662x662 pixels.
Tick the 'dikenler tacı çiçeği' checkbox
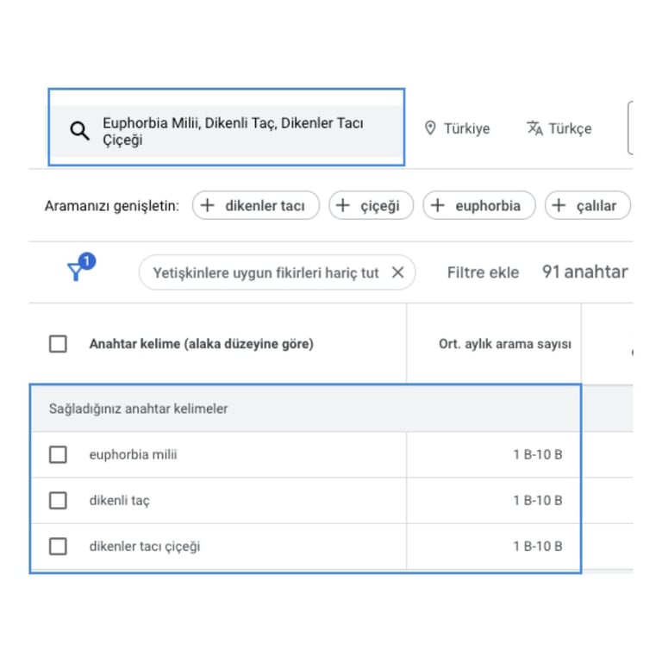click(58, 546)
